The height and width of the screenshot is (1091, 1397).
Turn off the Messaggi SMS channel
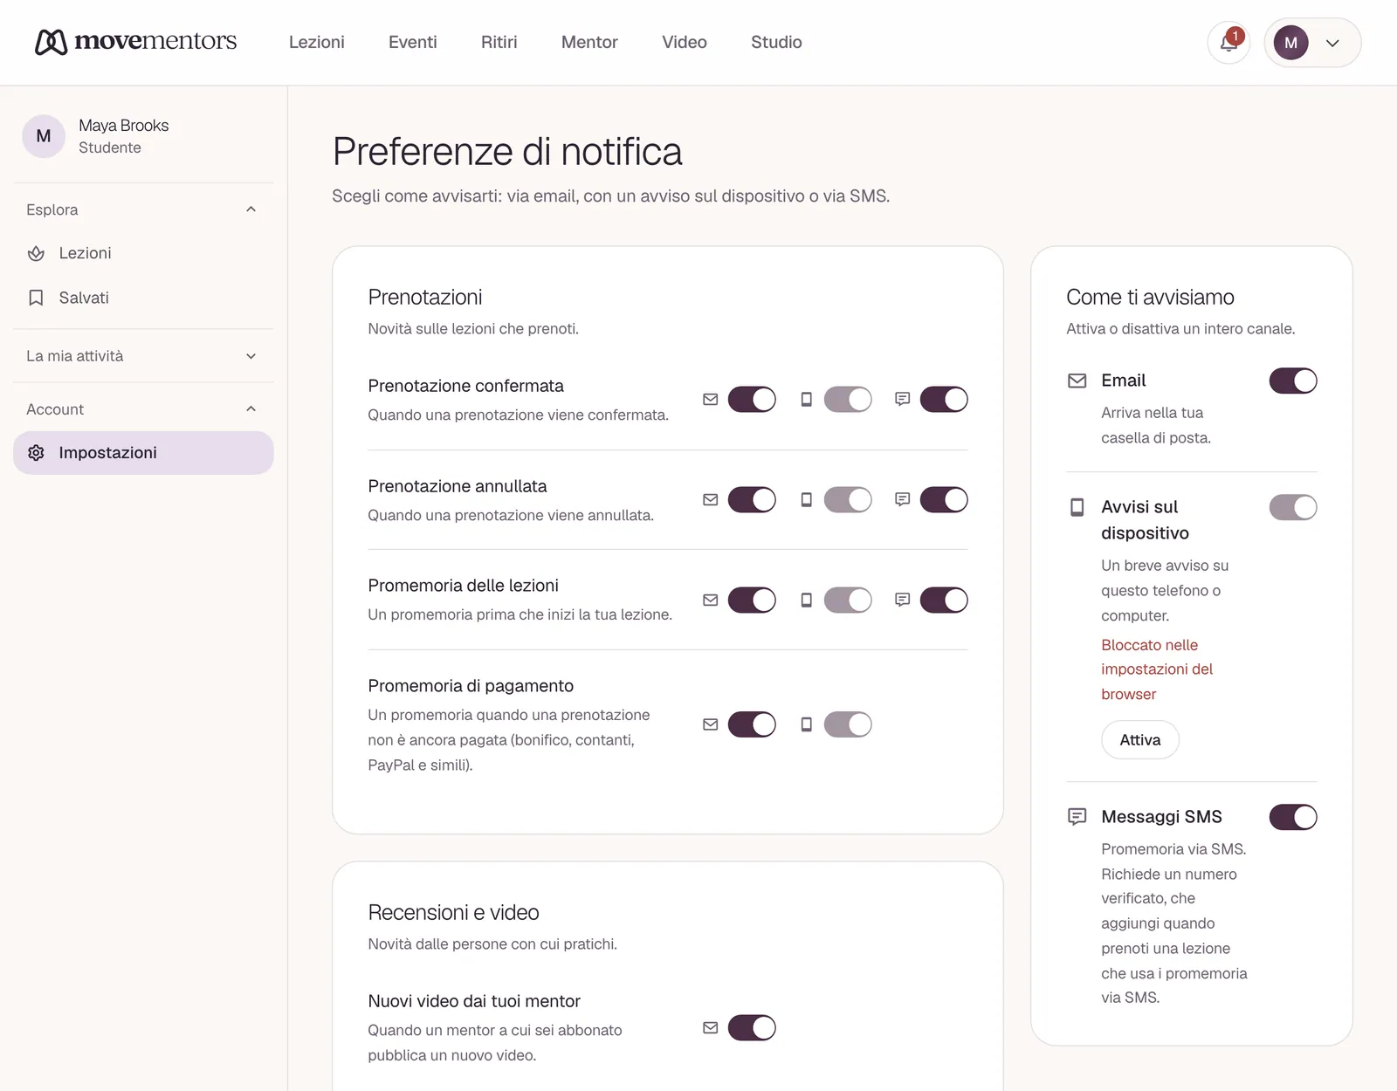tap(1293, 817)
